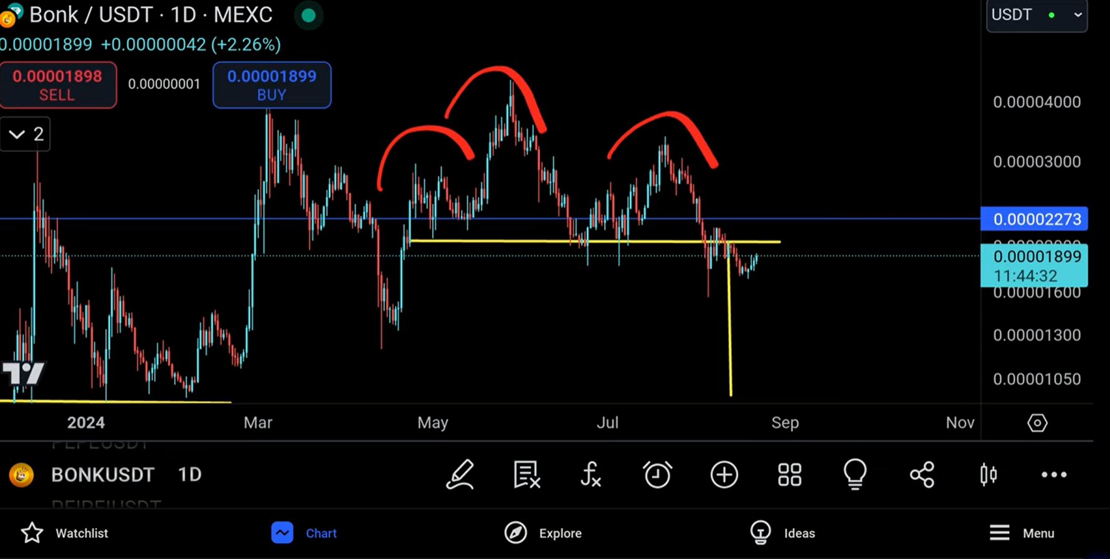1110x559 pixels.
Task: Tap the Mar date axis label
Action: point(258,423)
